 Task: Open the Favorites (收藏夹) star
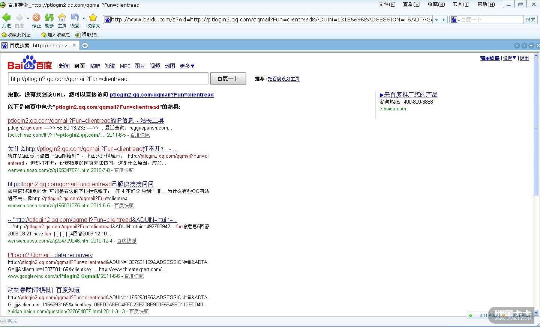pyautogui.click(x=93, y=17)
